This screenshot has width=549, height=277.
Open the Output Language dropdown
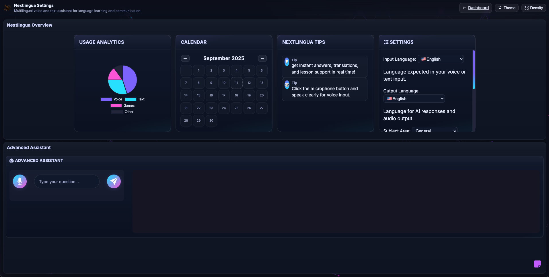point(414,98)
